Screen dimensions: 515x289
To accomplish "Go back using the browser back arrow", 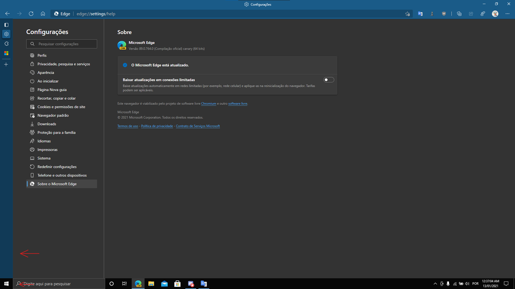I will 7,14.
